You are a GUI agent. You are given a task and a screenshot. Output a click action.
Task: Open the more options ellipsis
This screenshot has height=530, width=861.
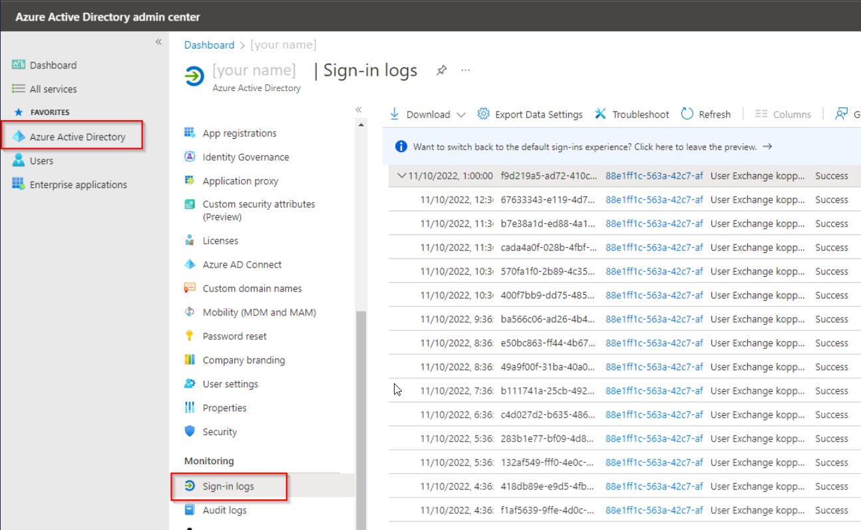click(x=466, y=70)
